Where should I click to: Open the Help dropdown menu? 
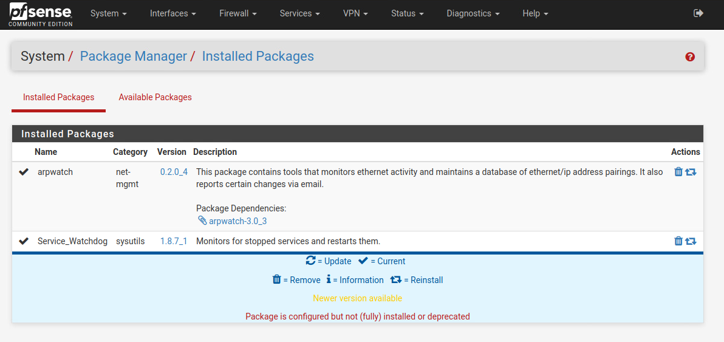pos(536,13)
